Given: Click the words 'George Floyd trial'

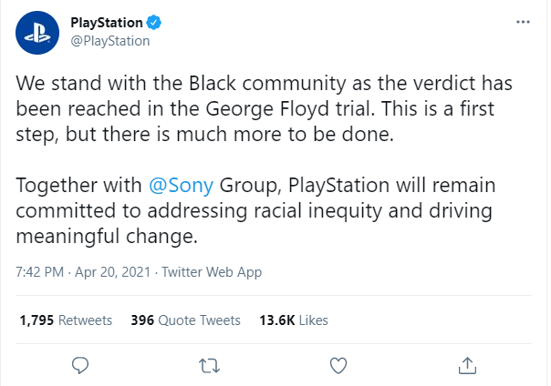Looking at the screenshot, I should click(x=288, y=109).
